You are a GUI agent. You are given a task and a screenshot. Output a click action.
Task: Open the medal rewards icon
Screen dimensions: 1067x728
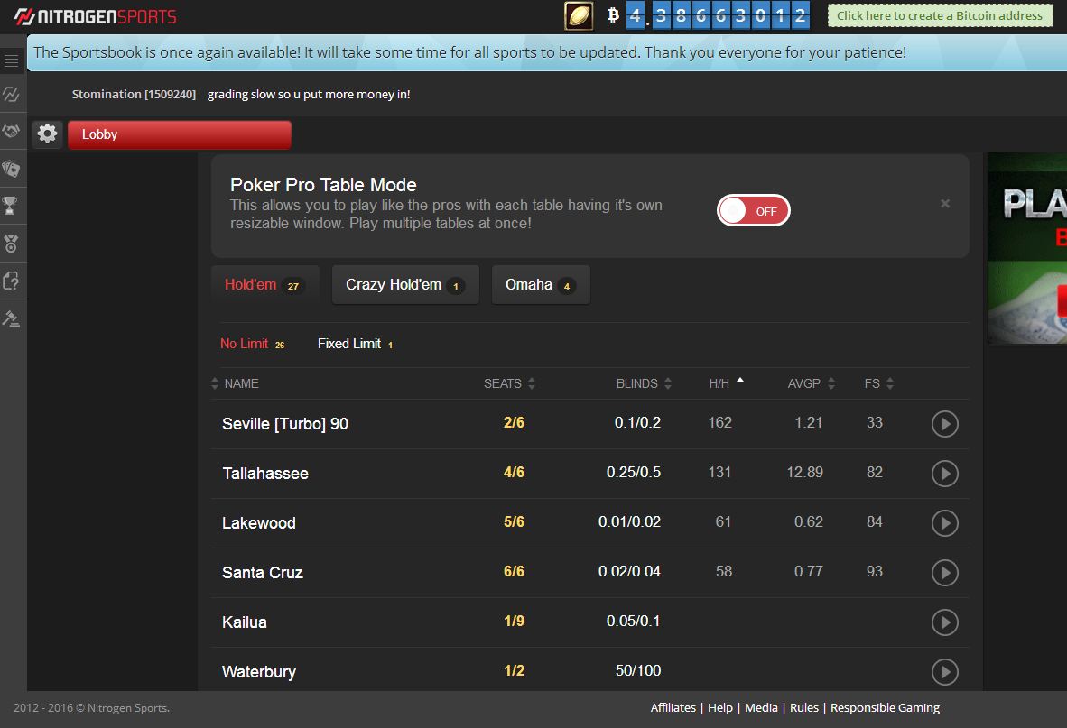(12, 244)
